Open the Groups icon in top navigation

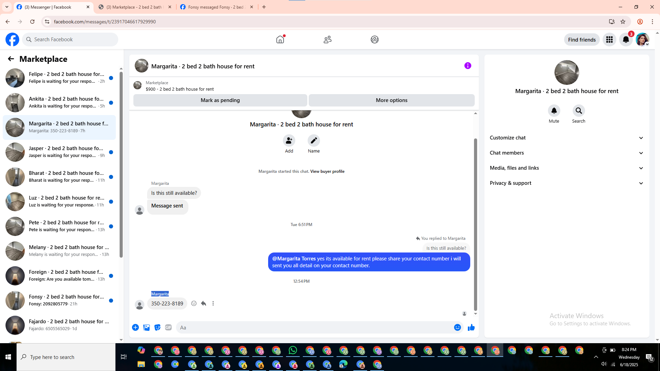[375, 40]
